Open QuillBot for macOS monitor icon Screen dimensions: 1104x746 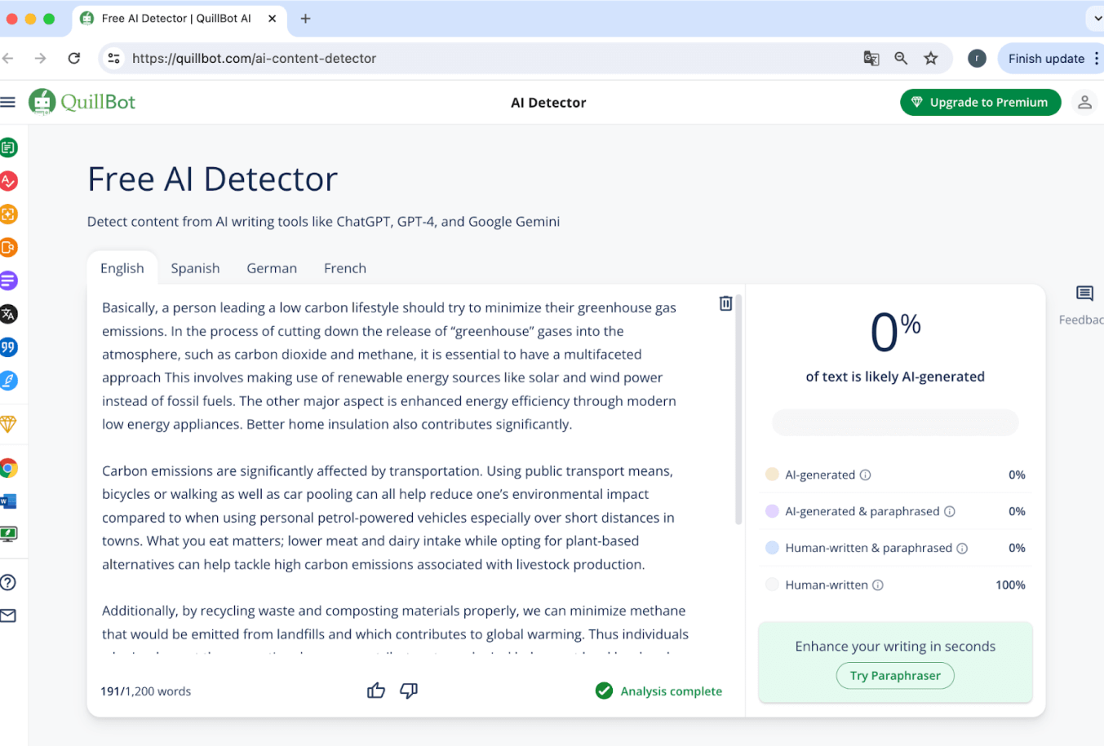click(8, 534)
